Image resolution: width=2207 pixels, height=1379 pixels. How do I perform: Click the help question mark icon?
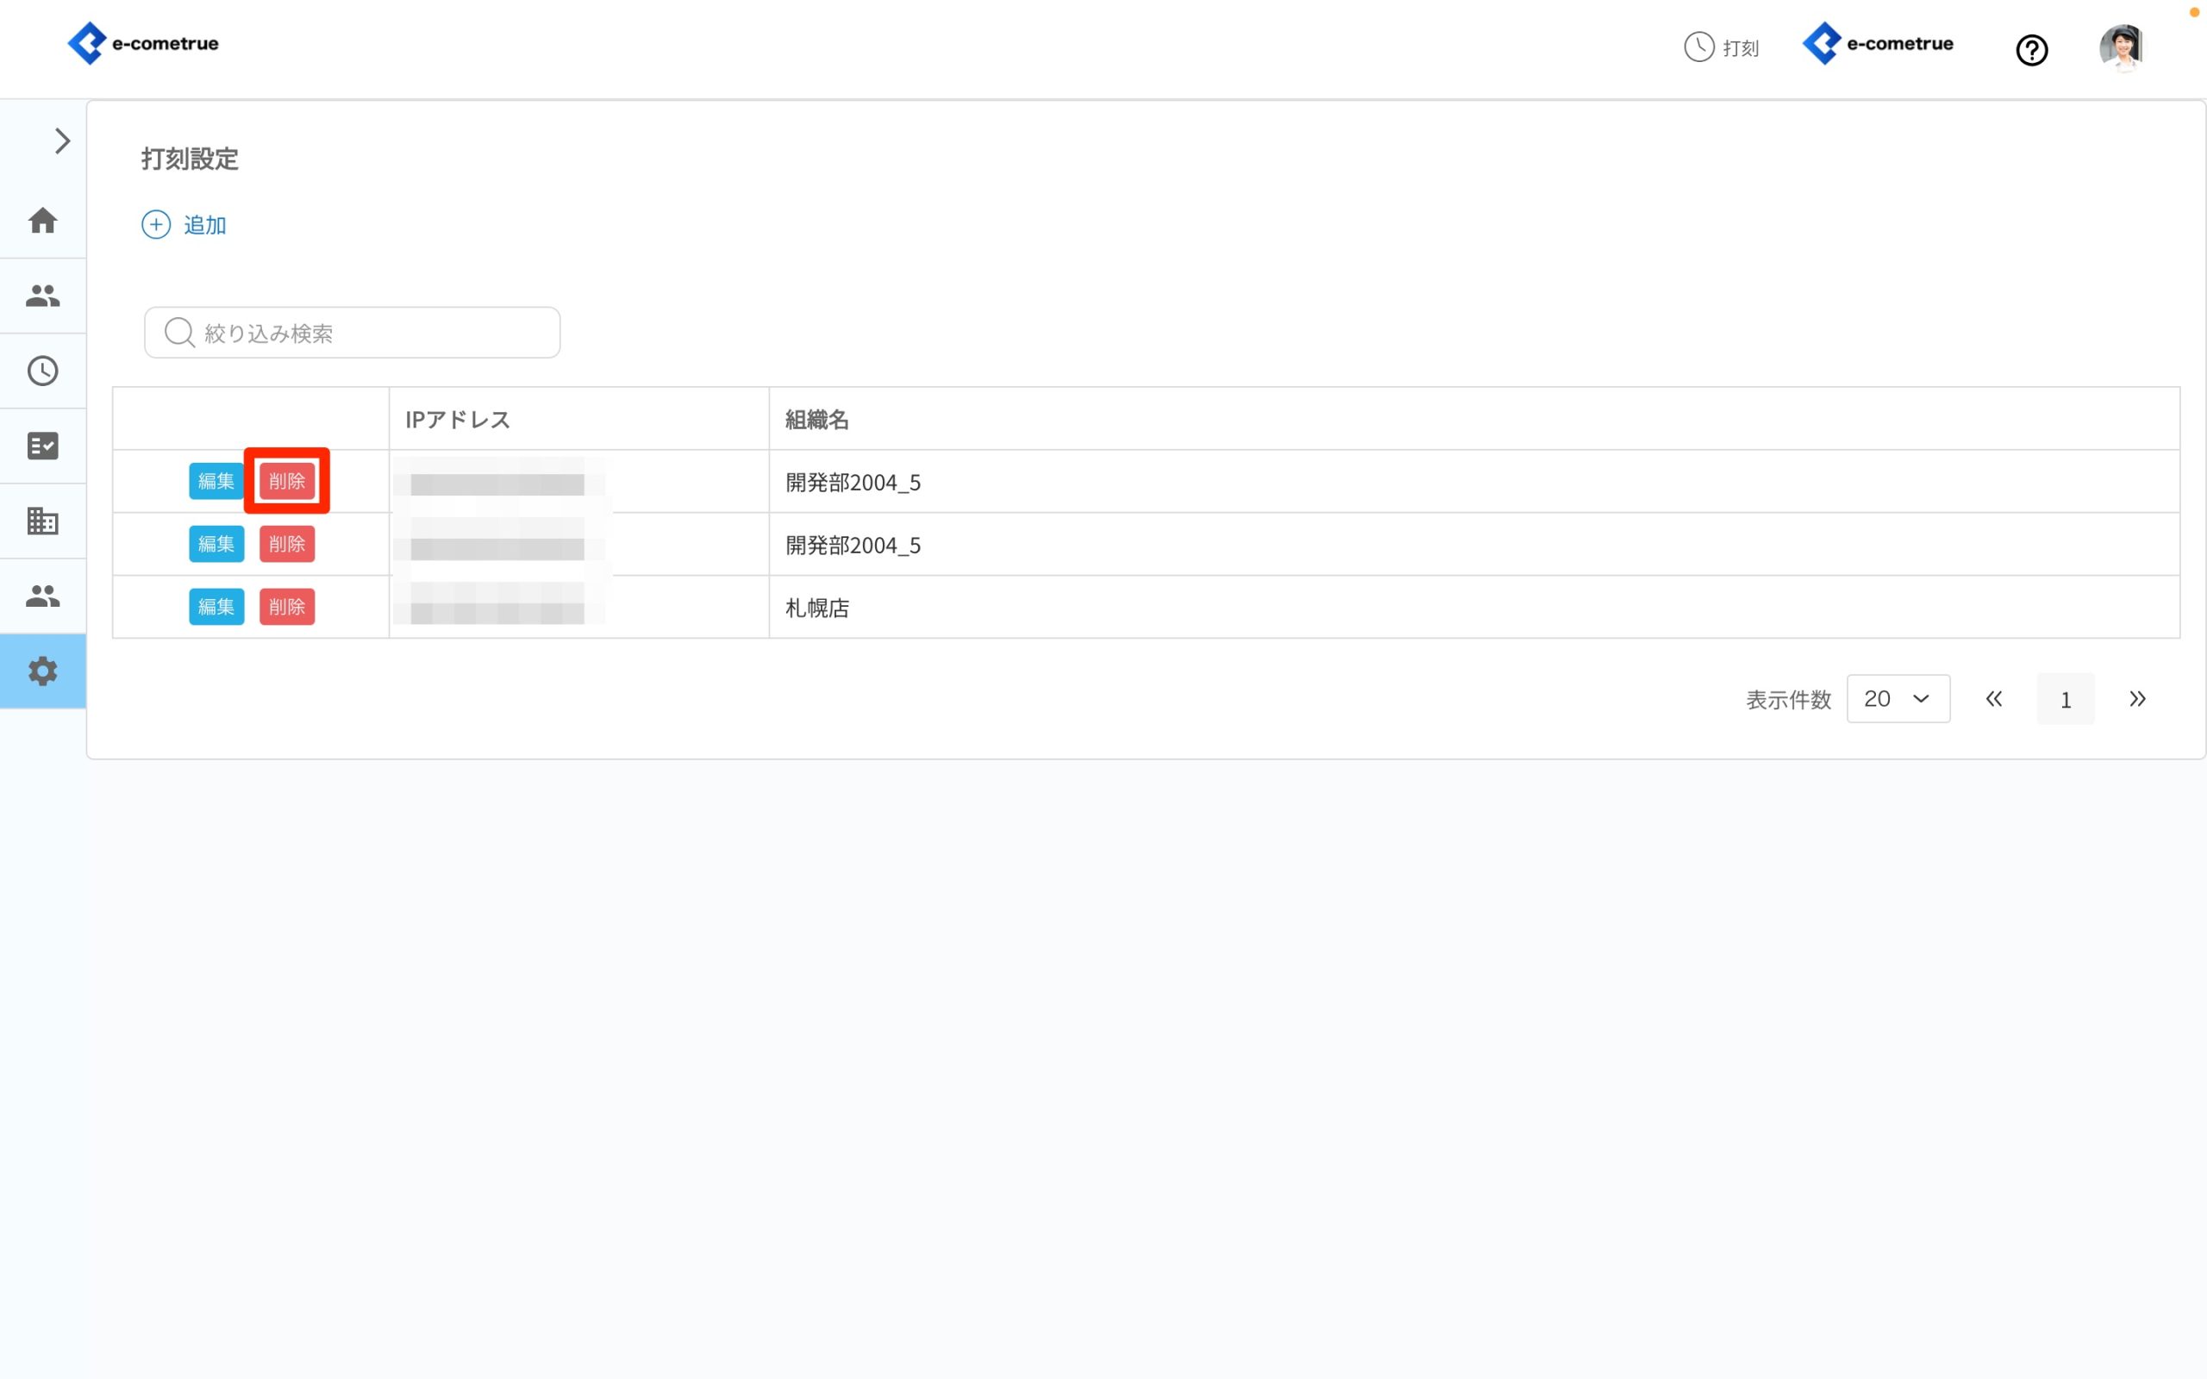[2031, 50]
